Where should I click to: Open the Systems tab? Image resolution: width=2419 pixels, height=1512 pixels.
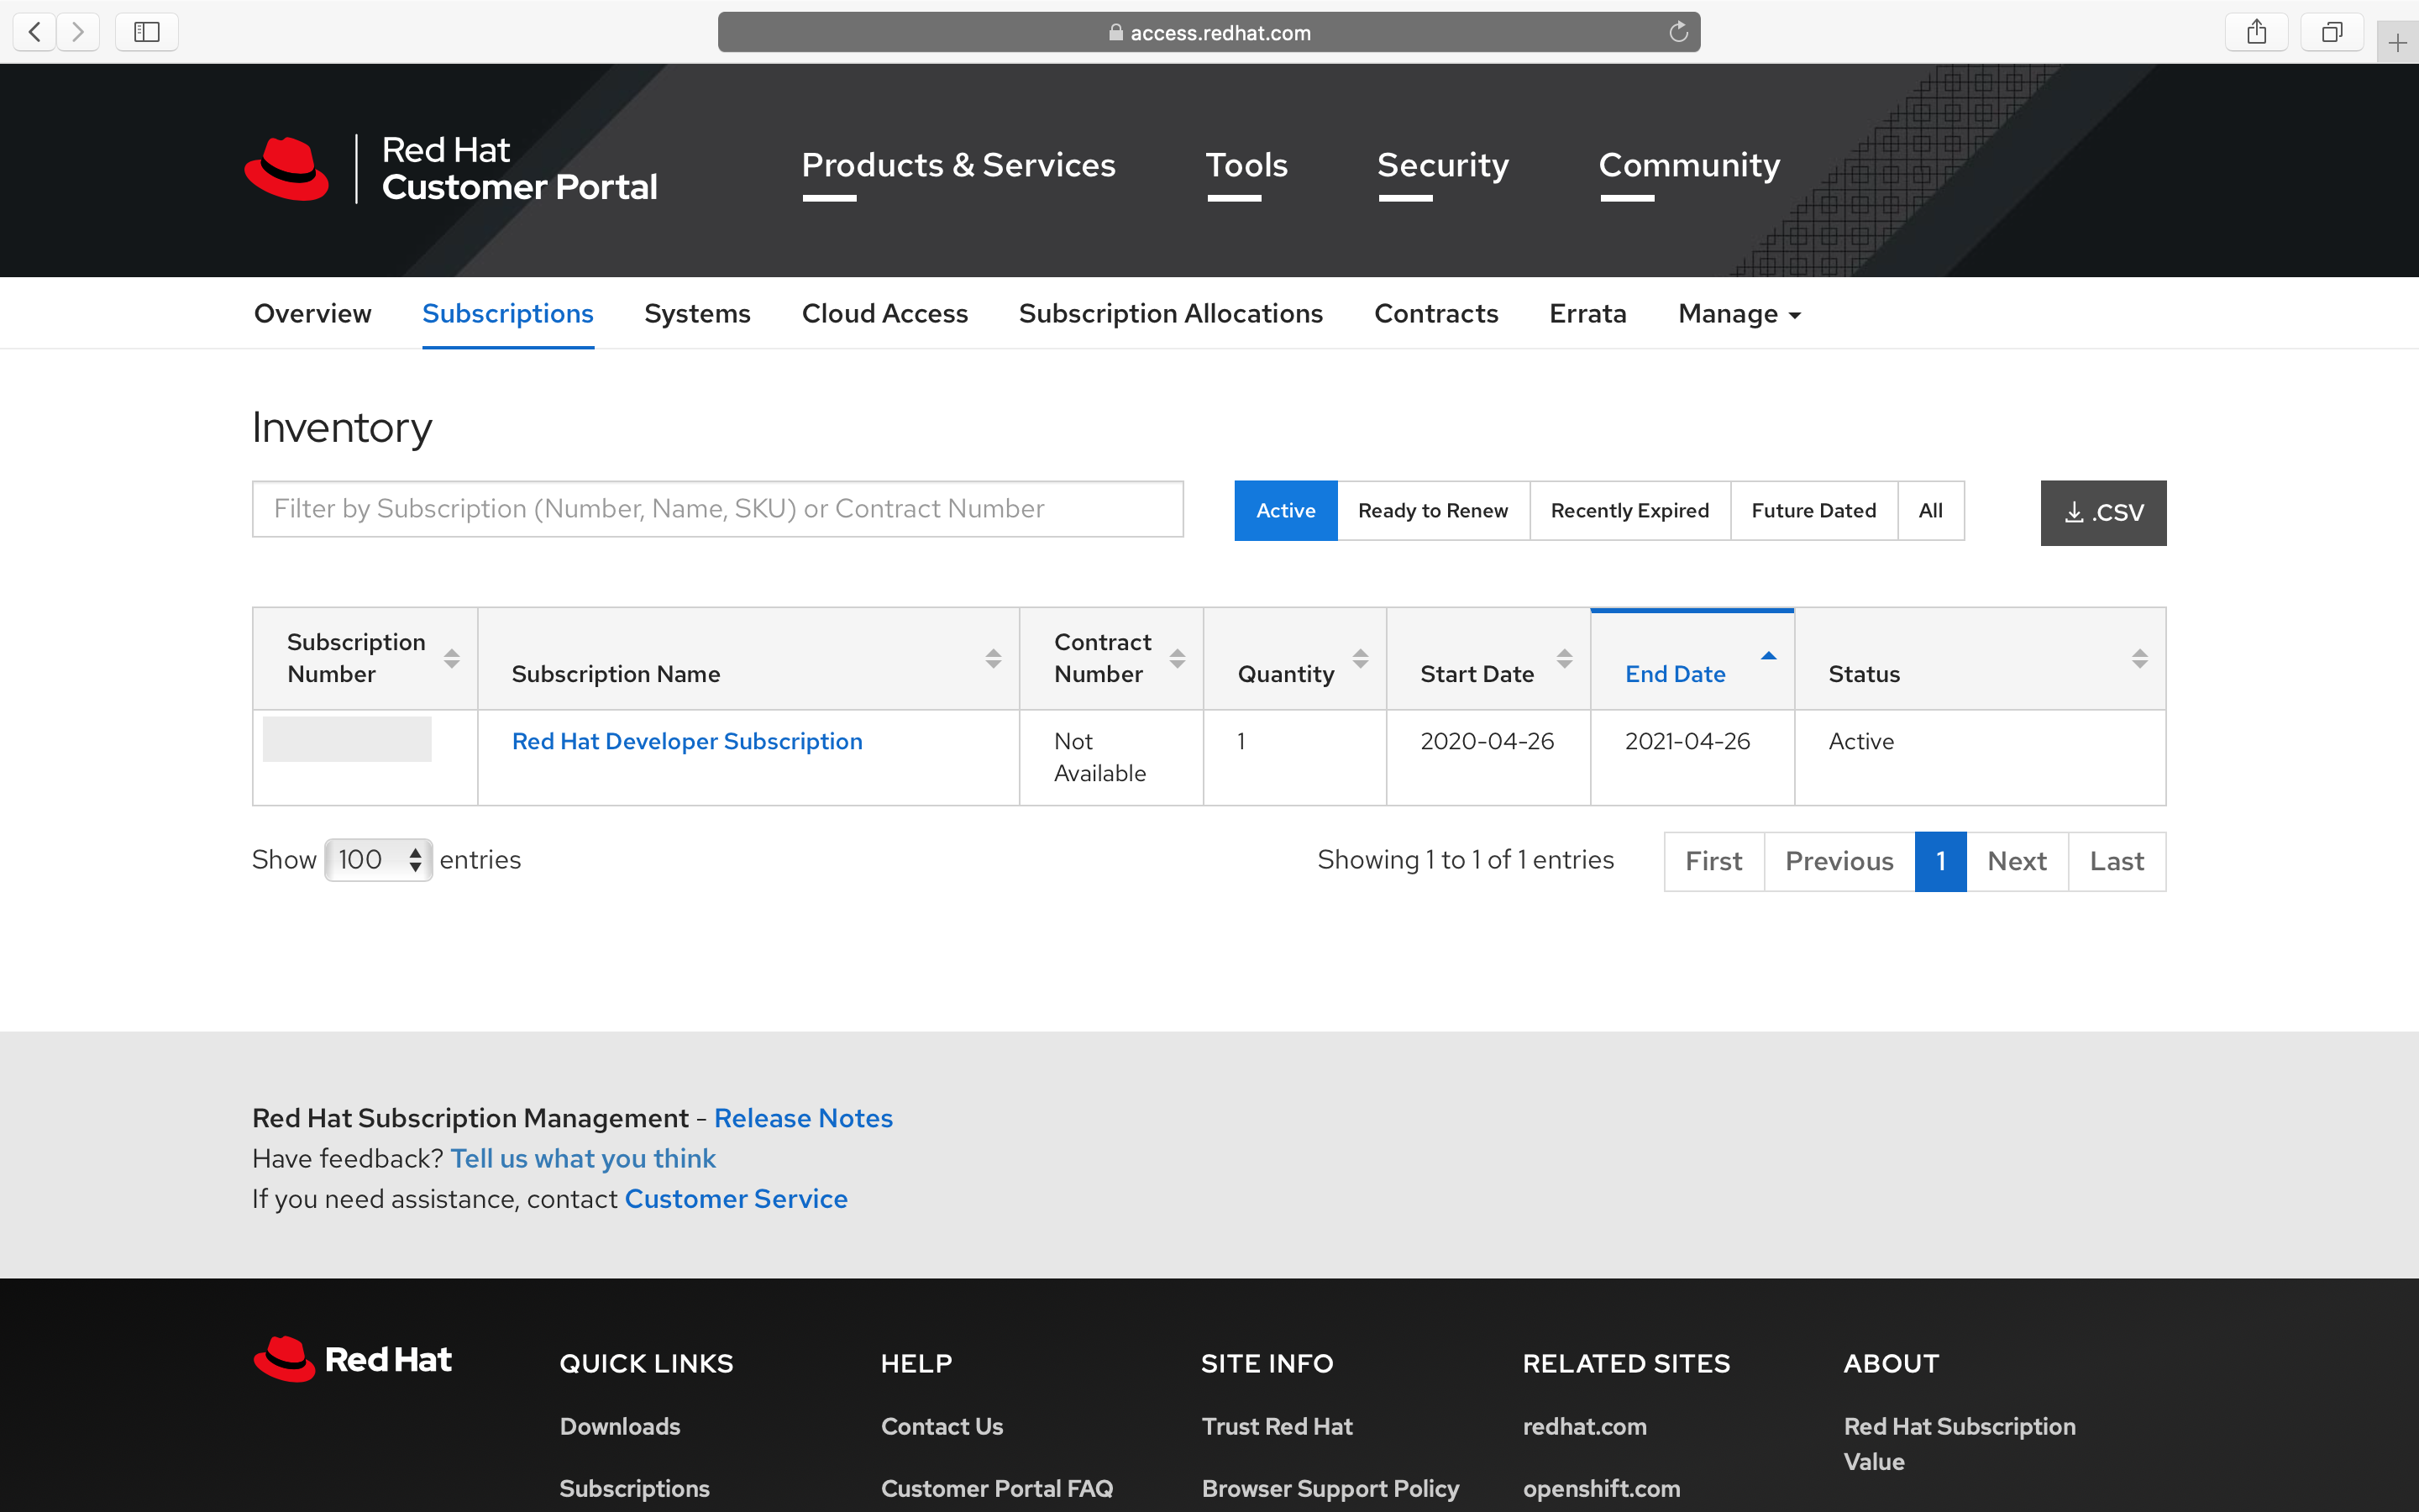click(x=696, y=314)
